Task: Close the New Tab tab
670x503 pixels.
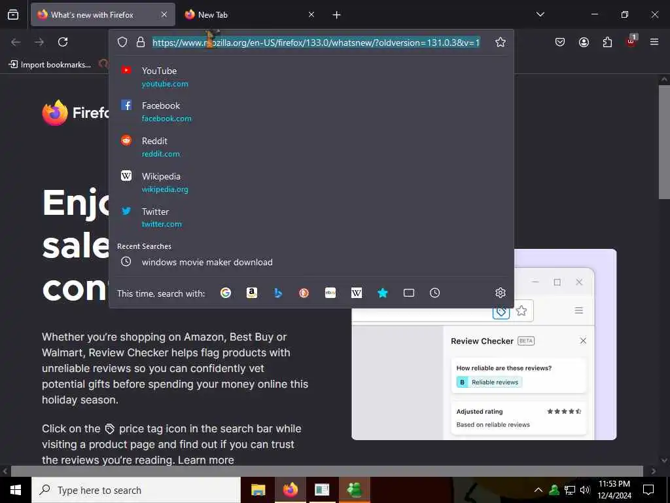Action: 311,14
